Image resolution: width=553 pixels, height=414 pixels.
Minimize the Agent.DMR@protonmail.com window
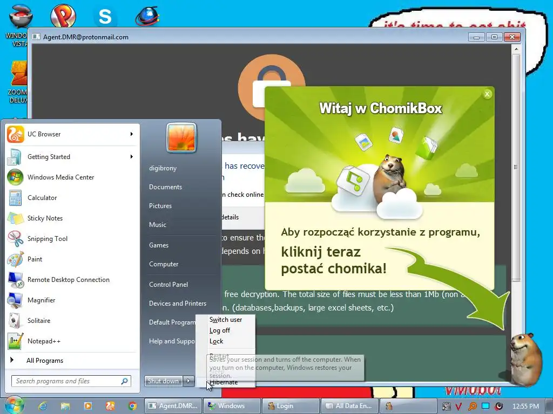[476, 37]
